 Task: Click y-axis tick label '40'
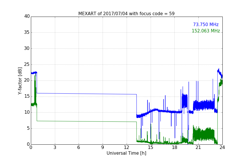pyautogui.click(x=27, y=16)
